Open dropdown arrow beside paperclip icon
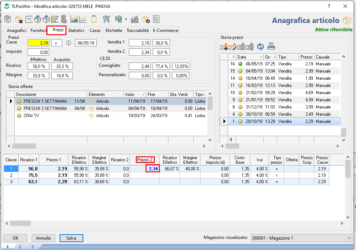The height and width of the screenshot is (250, 356). (126, 19)
